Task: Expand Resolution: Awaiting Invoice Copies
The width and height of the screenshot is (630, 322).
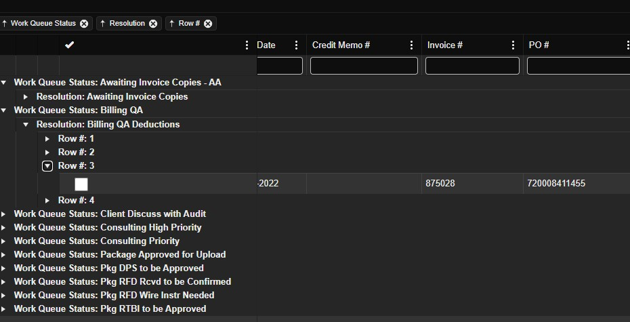Action: point(26,97)
